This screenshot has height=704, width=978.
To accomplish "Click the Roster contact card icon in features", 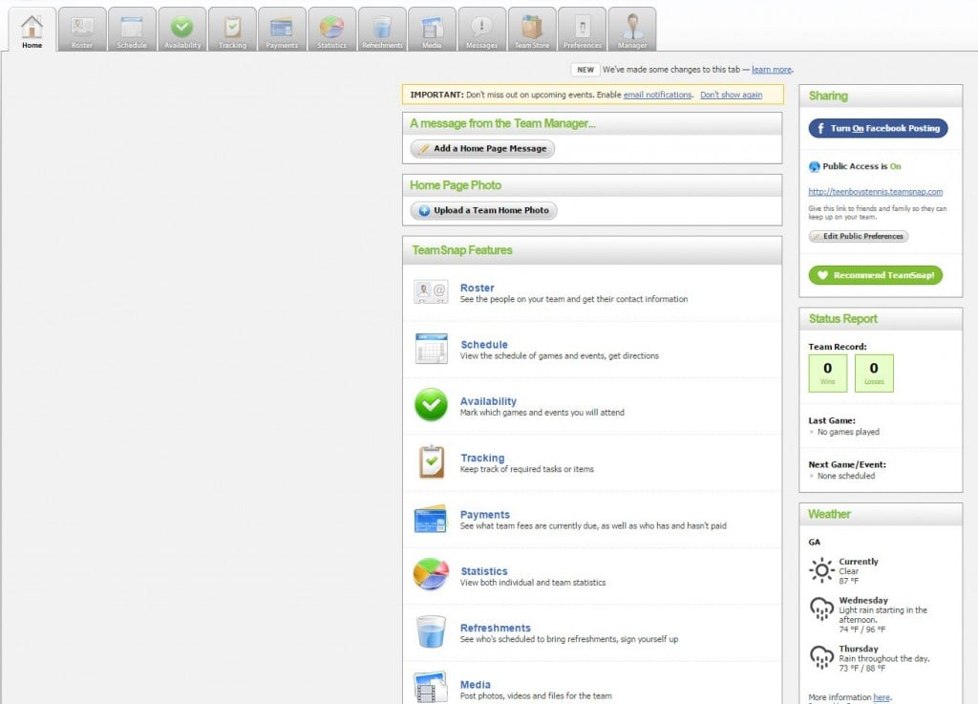I will (x=431, y=292).
